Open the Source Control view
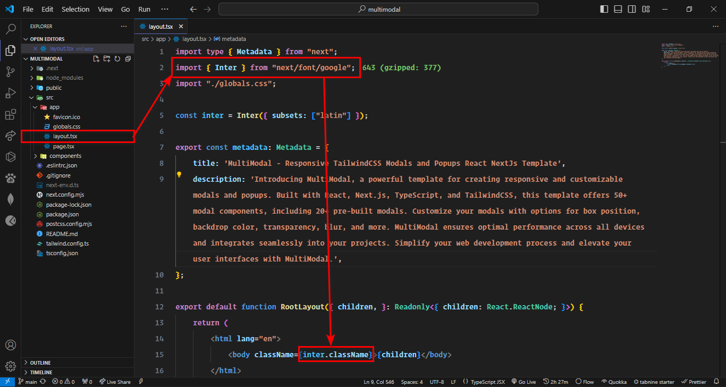The width and height of the screenshot is (726, 387). pos(10,72)
